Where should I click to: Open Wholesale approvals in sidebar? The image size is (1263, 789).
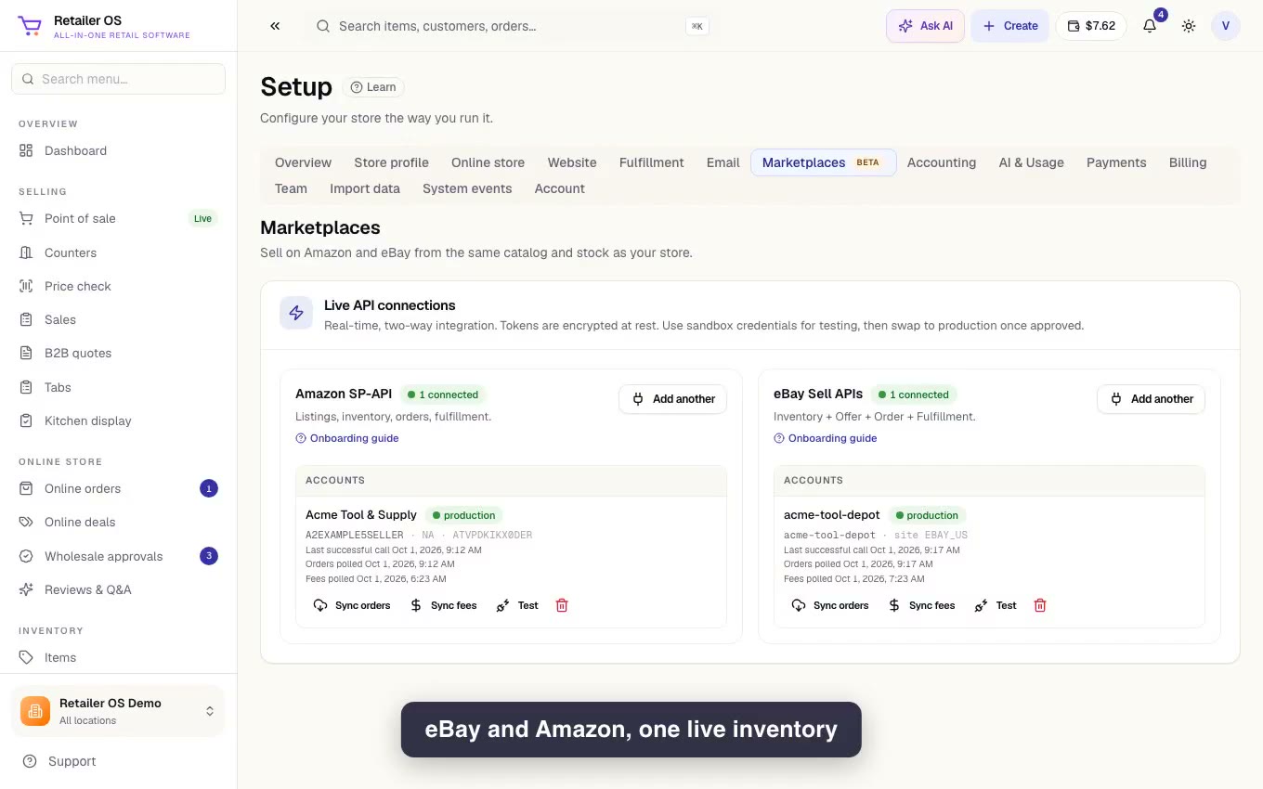tap(118, 556)
